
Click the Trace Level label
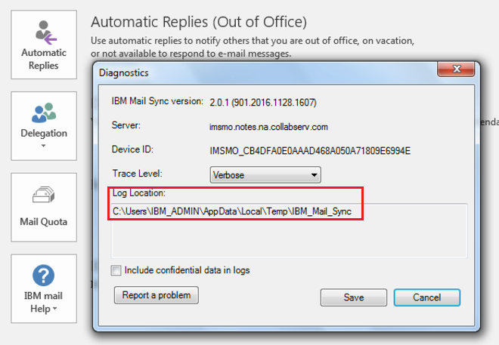(x=137, y=174)
